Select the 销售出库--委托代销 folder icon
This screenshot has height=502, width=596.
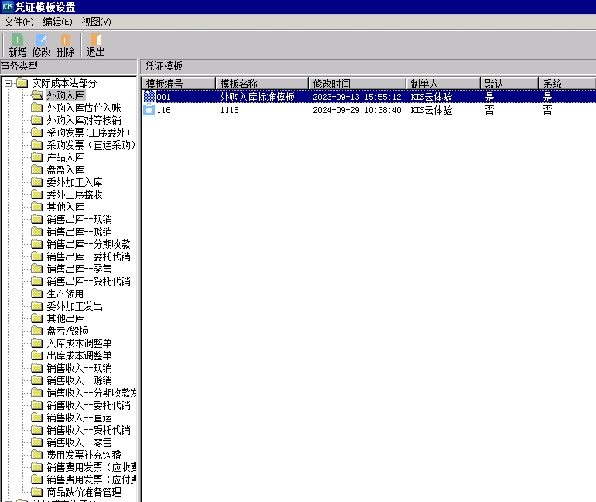pos(37,256)
